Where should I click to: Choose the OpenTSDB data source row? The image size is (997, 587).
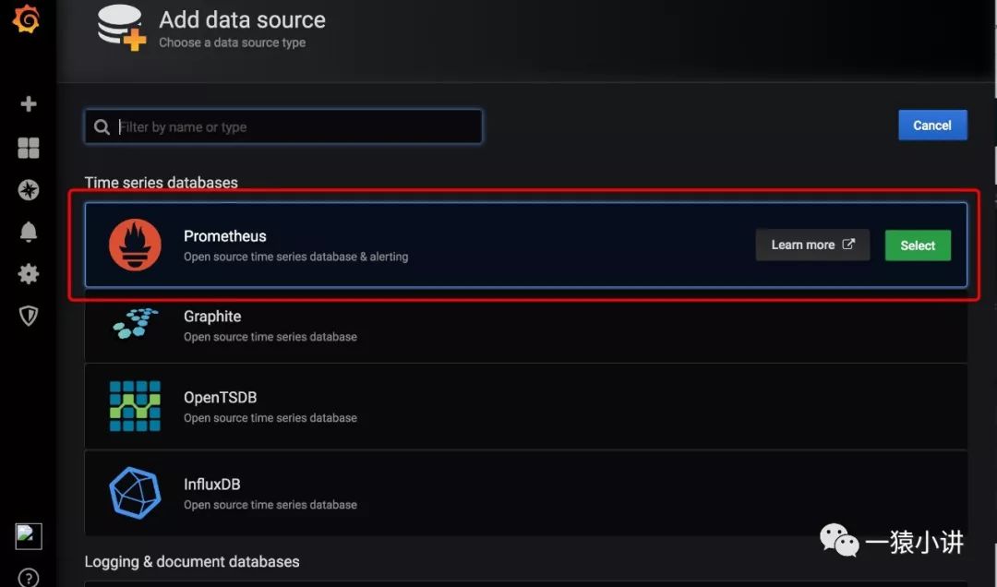pyautogui.click(x=526, y=406)
